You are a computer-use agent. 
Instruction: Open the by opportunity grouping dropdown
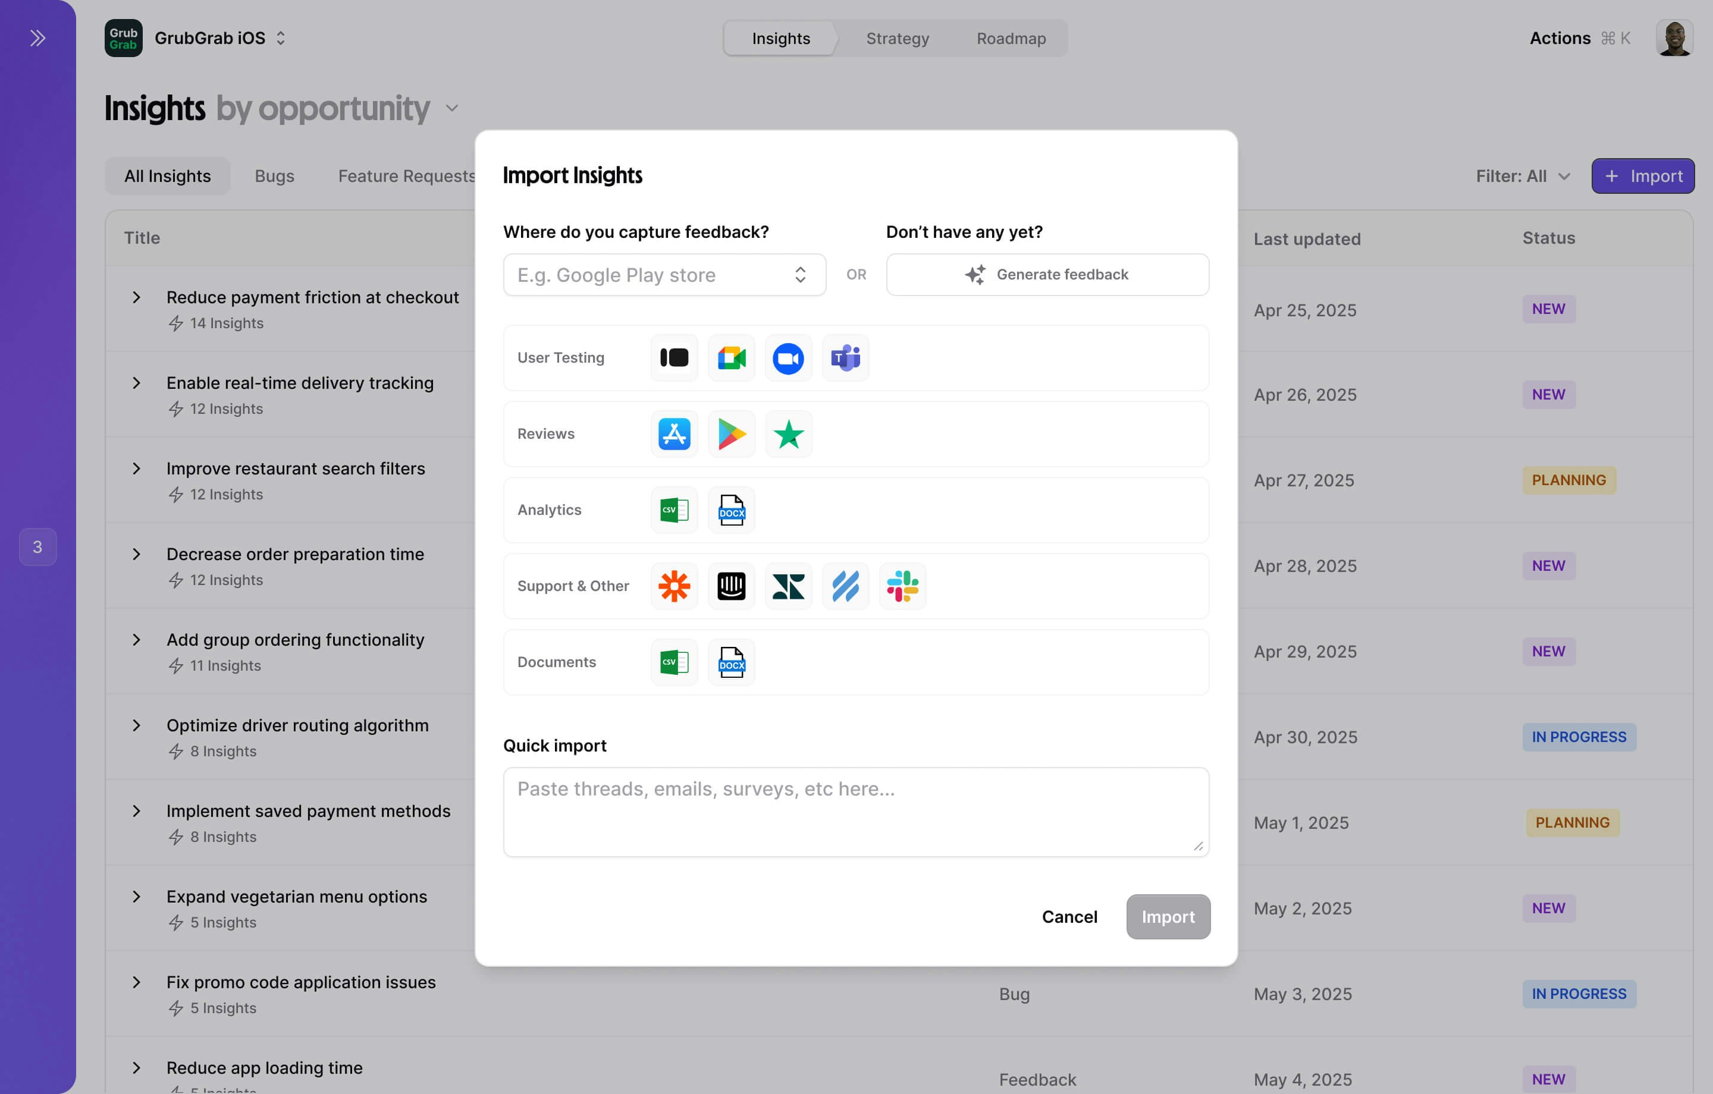click(337, 108)
